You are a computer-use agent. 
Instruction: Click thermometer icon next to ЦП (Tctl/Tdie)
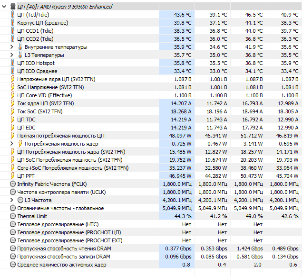(x=12, y=15)
